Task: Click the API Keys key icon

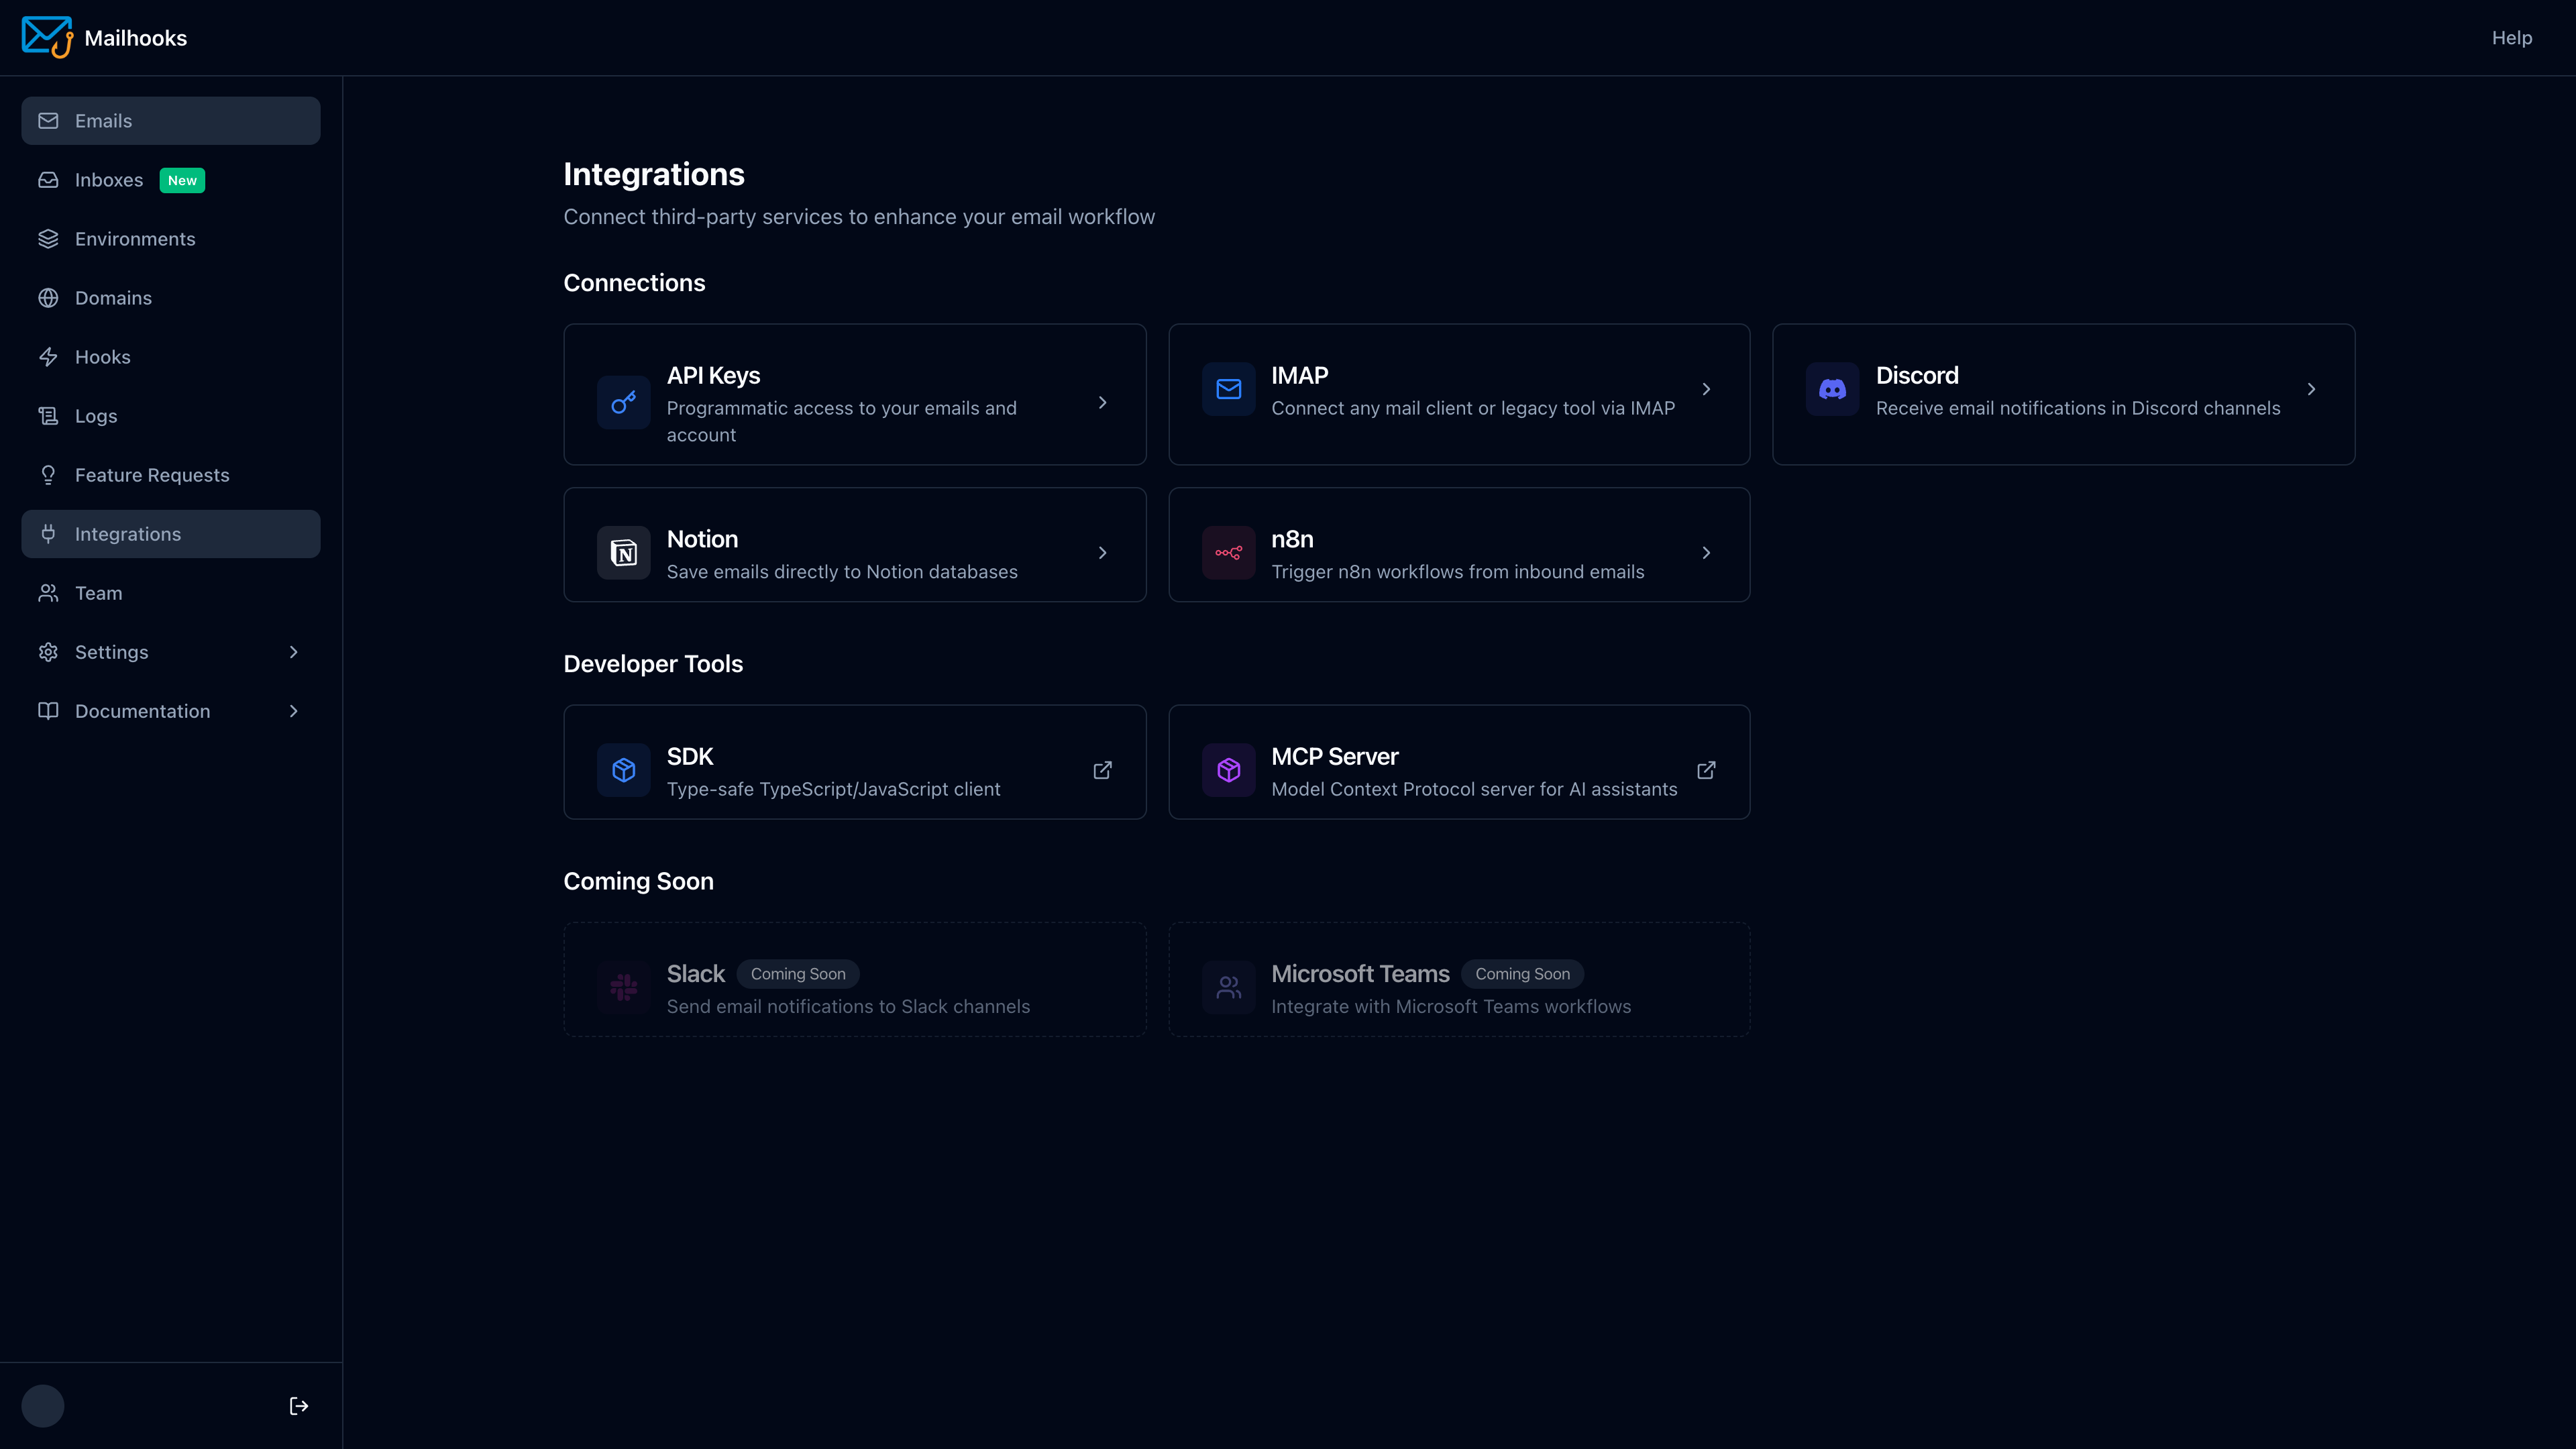Action: coord(624,402)
